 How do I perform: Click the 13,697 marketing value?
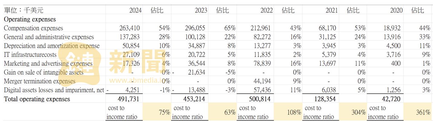[x=328, y=64]
